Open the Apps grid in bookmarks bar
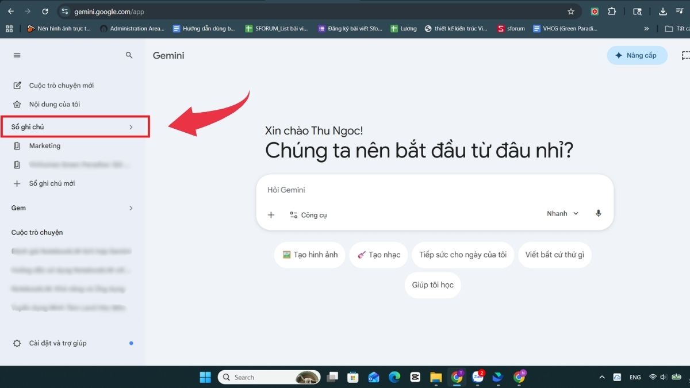 9,28
